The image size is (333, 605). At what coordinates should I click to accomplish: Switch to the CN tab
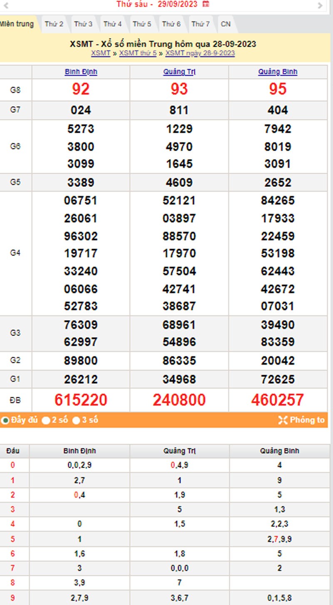[226, 24]
